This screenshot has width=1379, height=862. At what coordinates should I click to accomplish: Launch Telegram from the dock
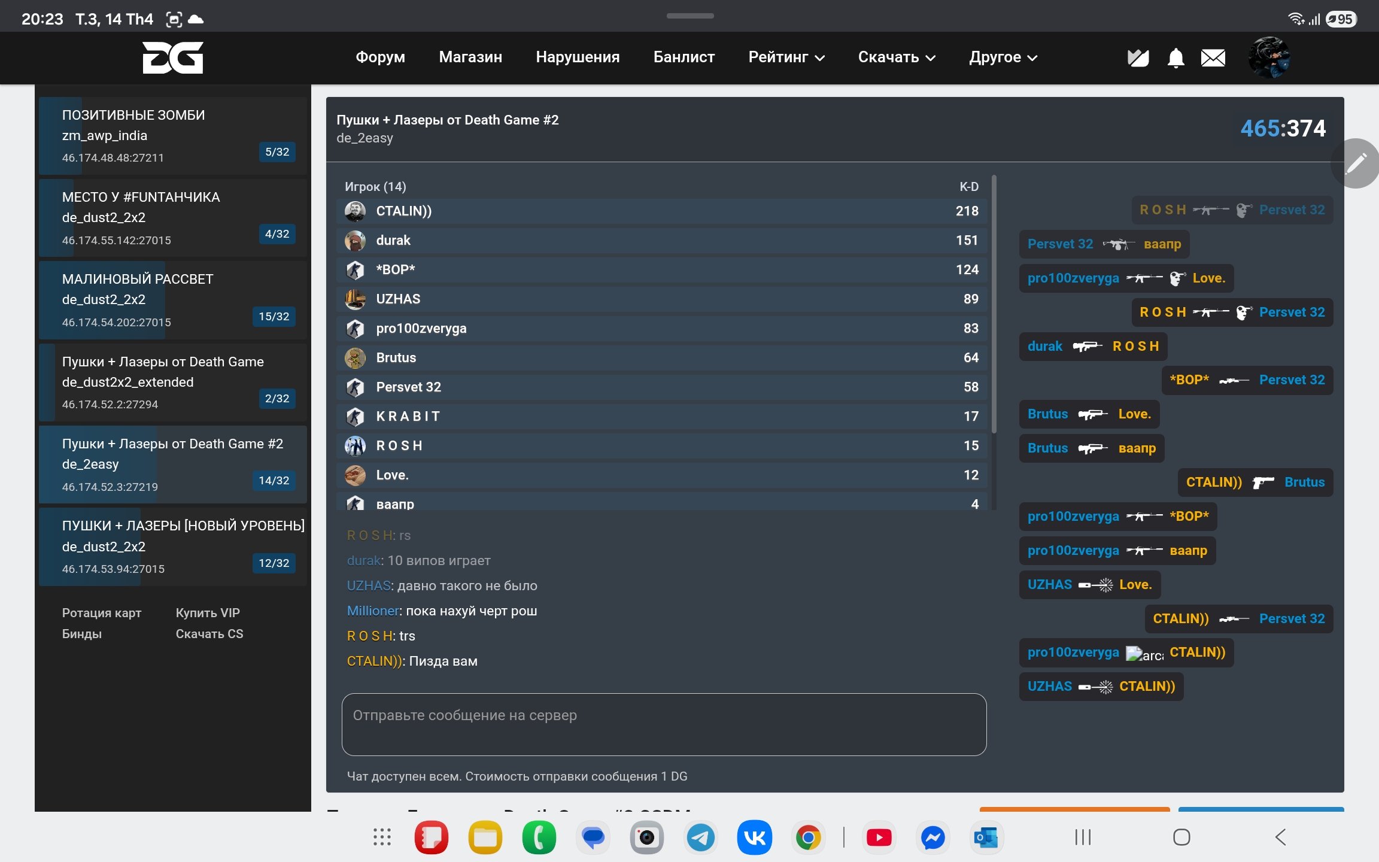pyautogui.click(x=700, y=837)
